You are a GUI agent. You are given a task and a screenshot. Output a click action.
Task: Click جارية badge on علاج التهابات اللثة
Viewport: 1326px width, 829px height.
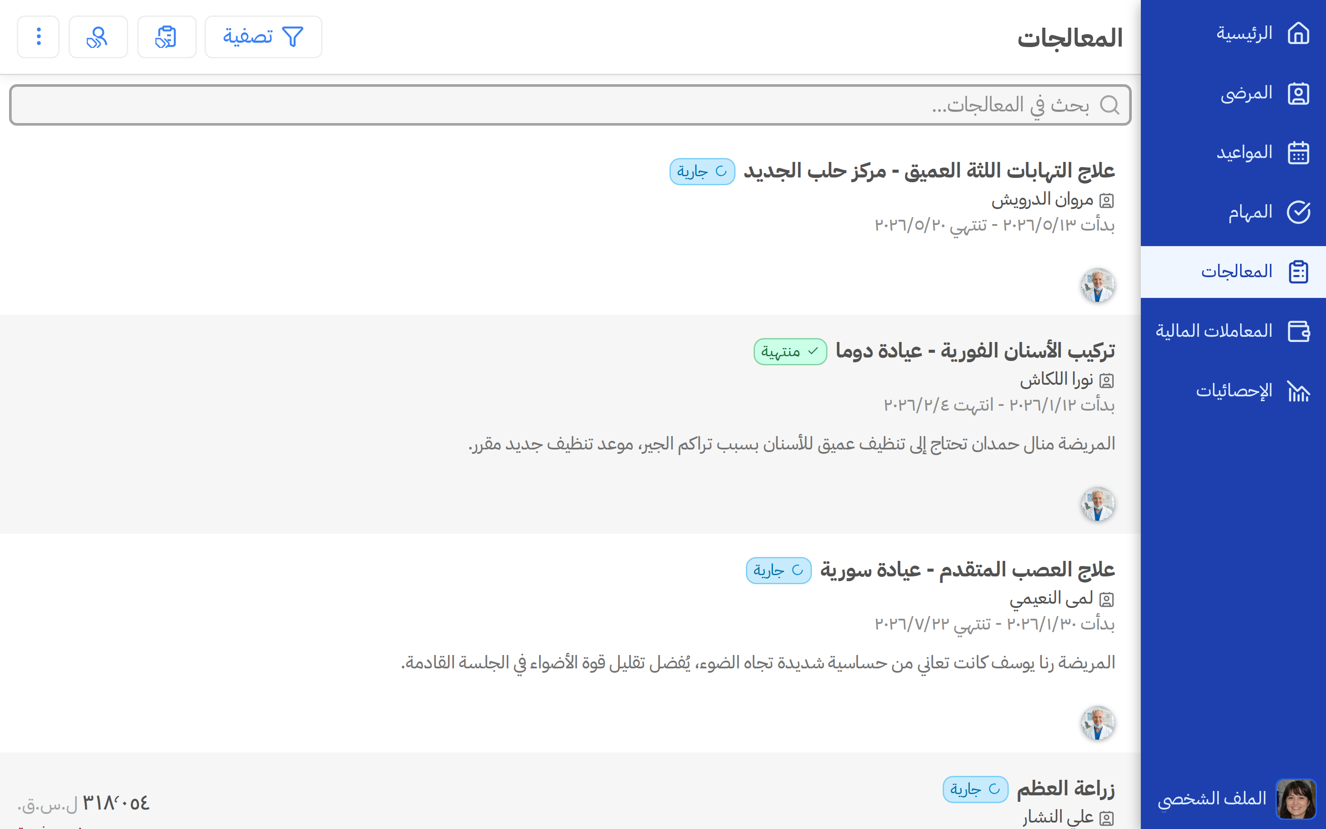(x=702, y=171)
